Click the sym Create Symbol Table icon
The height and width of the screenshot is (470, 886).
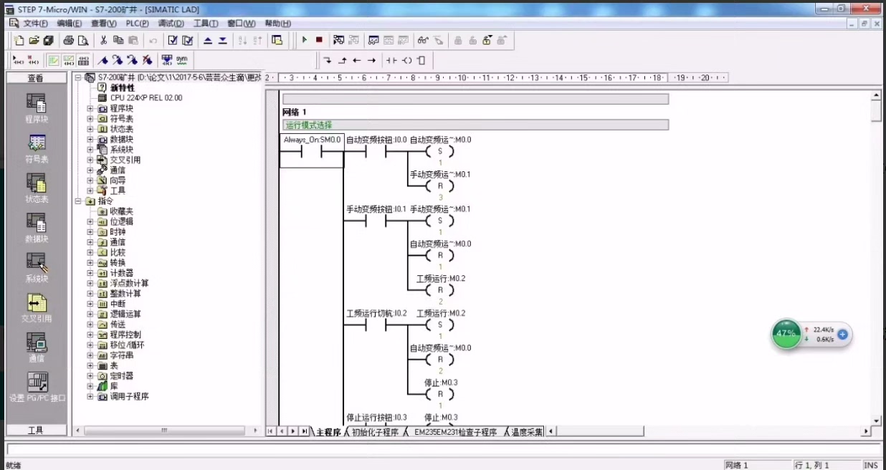[182, 60]
